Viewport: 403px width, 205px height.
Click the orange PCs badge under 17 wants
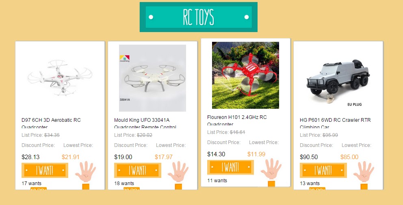click(39, 189)
